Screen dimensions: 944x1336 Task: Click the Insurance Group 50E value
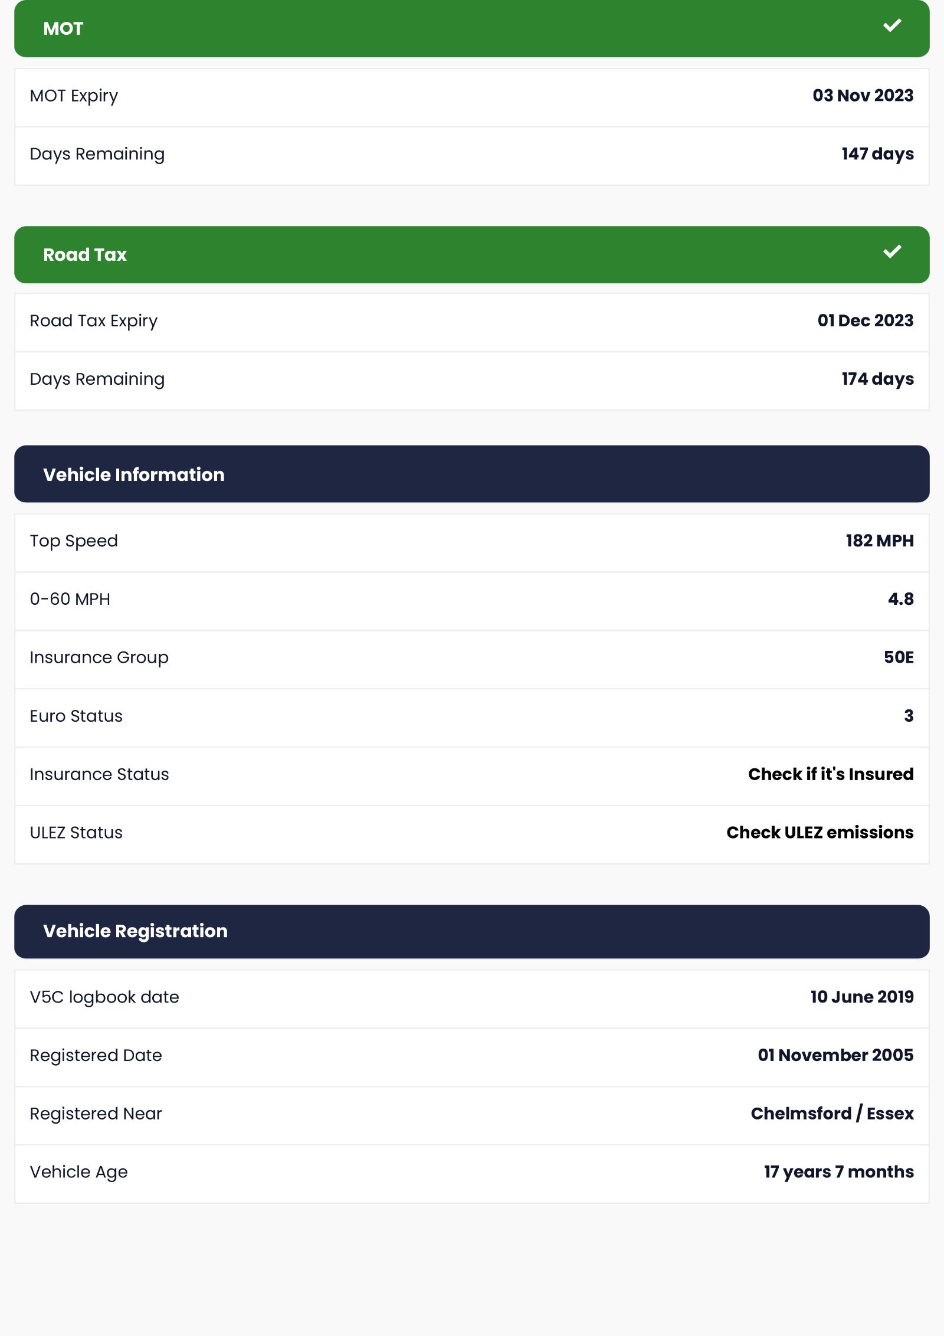click(x=899, y=657)
